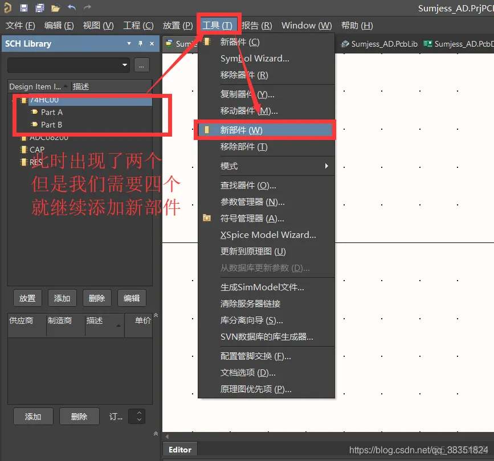Viewport: 494px width, 461px height.
Task: Choose 移除部件 (T) menu item
Action: click(266, 147)
